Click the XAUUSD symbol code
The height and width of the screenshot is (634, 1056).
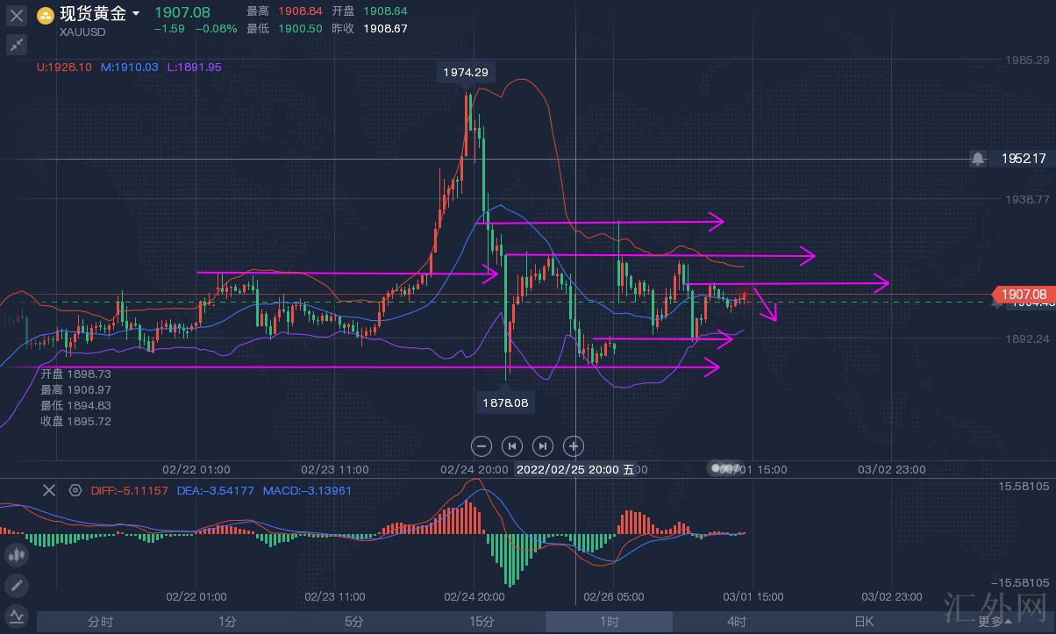coord(82,32)
